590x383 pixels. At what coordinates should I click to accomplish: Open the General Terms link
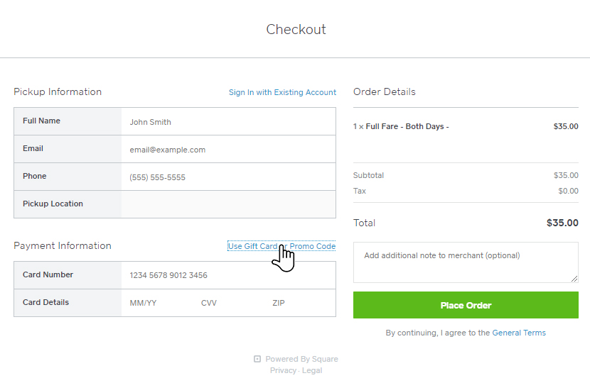coord(519,333)
